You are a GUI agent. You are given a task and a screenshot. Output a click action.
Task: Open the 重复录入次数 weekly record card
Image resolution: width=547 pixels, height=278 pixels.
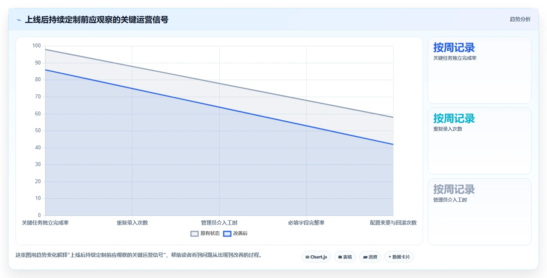pyautogui.click(x=480, y=141)
